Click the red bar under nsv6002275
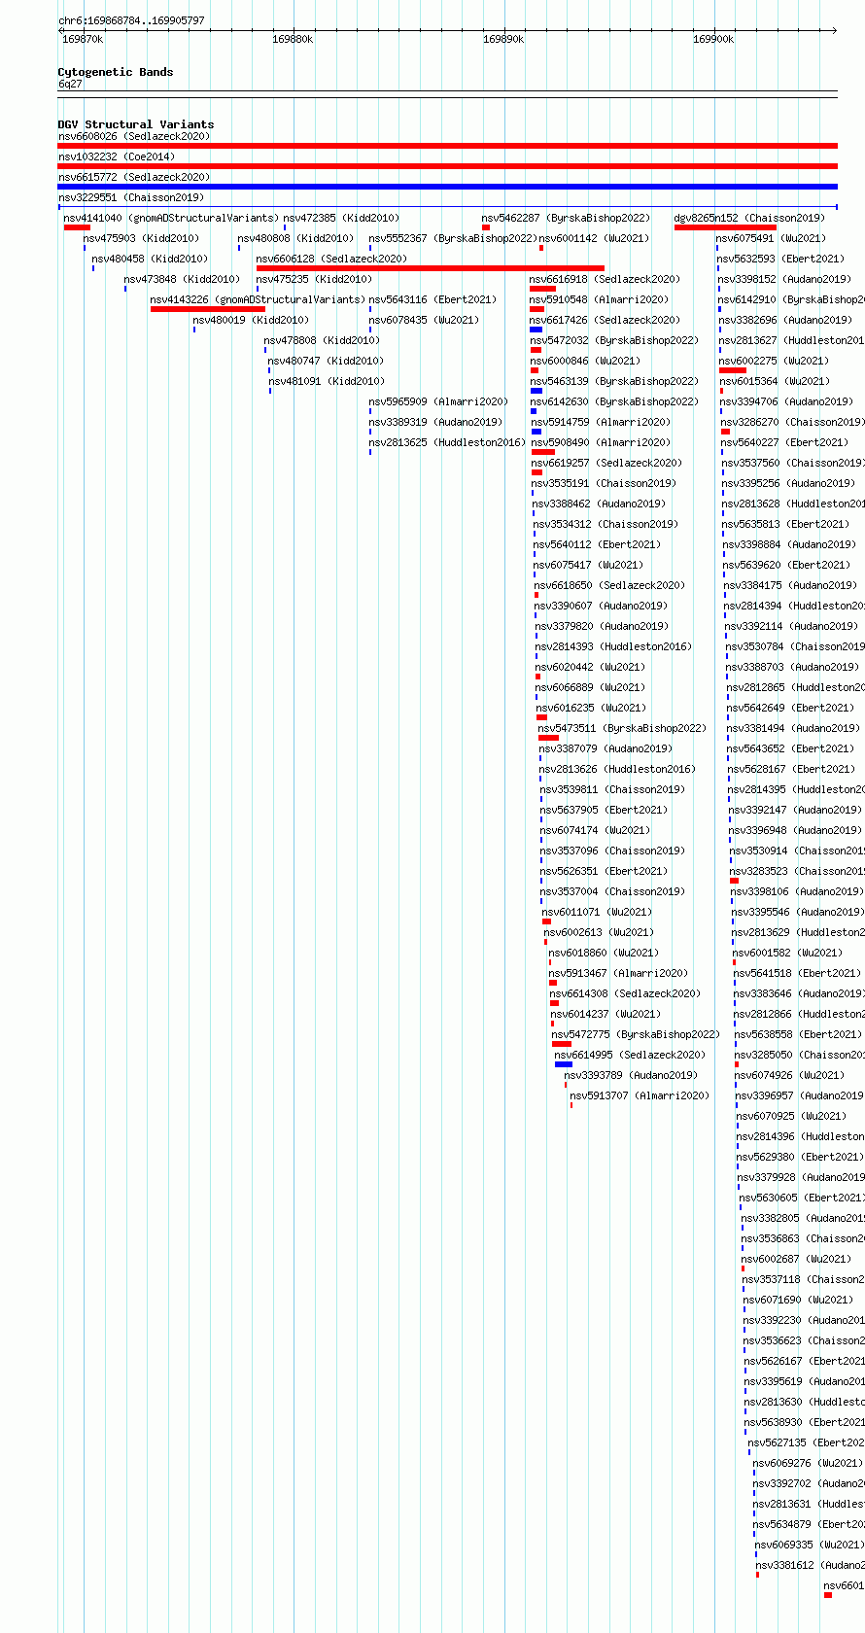Screen dimensions: 865x1633 click(733, 370)
